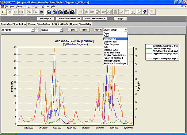Click the greyed floppy-disk save icon
Screen dimensions: 187x135
[15, 12]
